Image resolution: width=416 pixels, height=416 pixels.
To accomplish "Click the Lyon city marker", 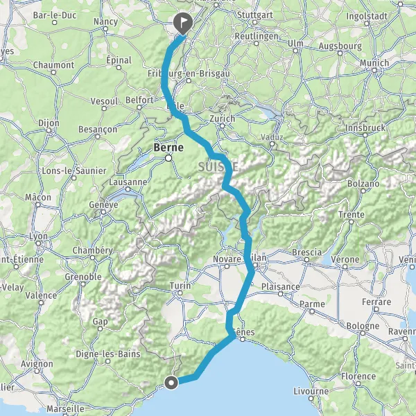I will point(38,243).
